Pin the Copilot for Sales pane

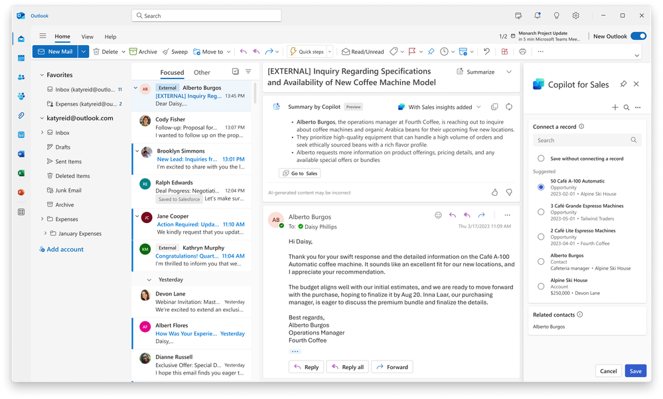[x=623, y=84]
